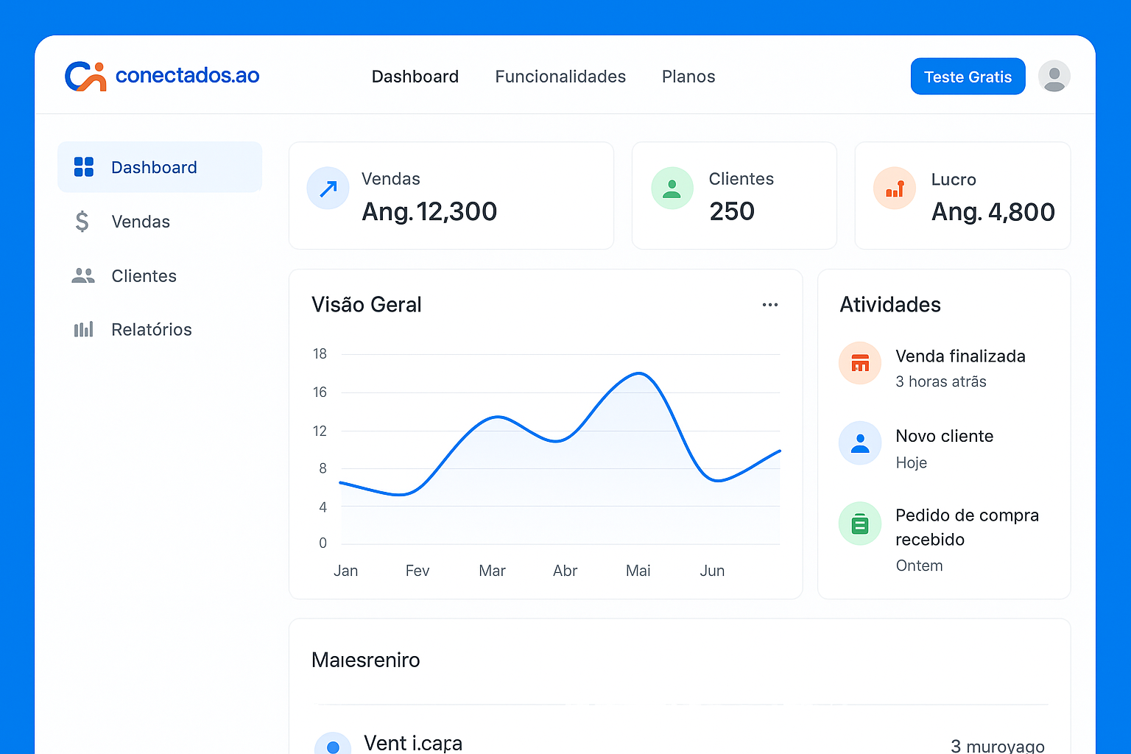Click the Ang. 12,300 sales value
The image size is (1131, 754).
[x=429, y=212]
